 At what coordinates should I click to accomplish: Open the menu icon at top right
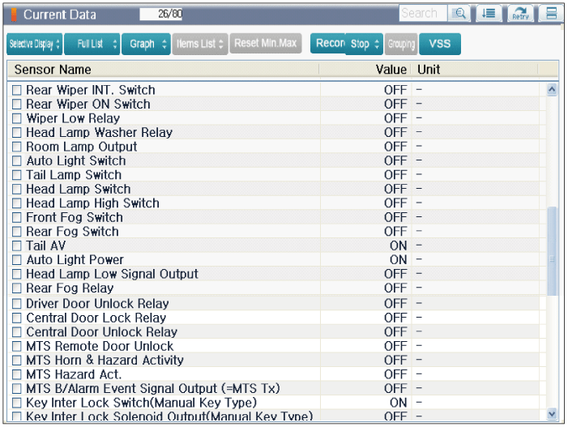tap(551, 14)
